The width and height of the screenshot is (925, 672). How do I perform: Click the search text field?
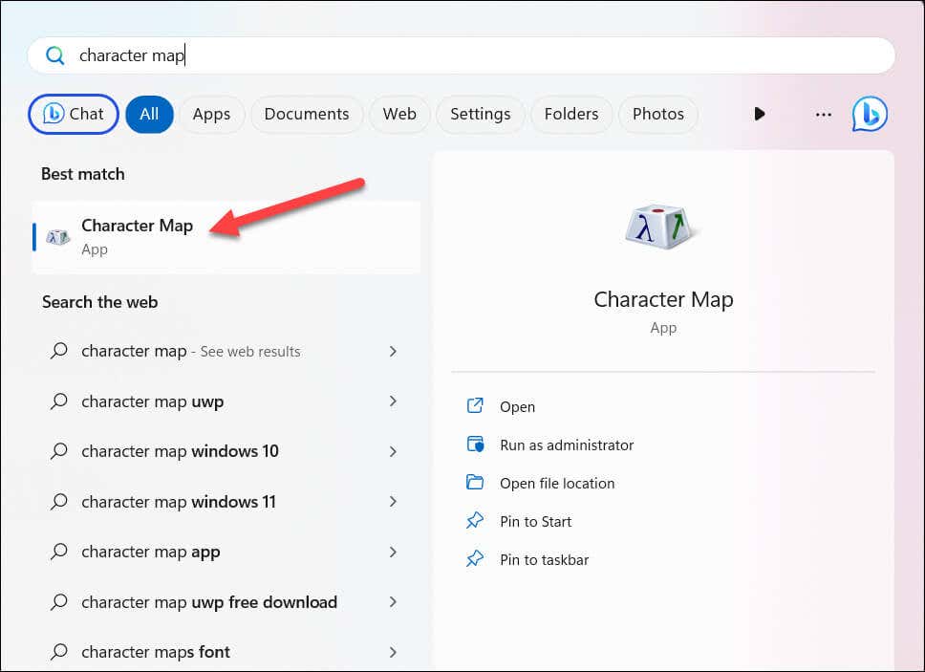[461, 55]
